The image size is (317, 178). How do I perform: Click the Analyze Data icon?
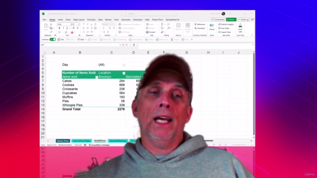click(188, 28)
